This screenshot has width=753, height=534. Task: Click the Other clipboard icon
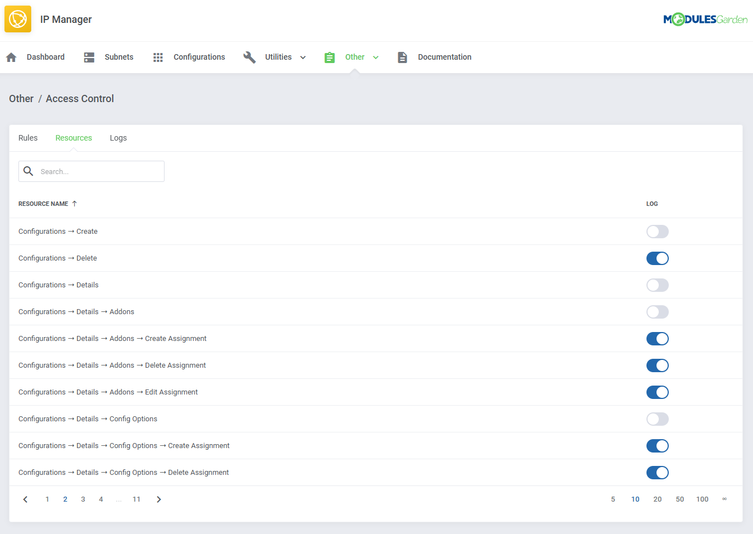pyautogui.click(x=330, y=57)
